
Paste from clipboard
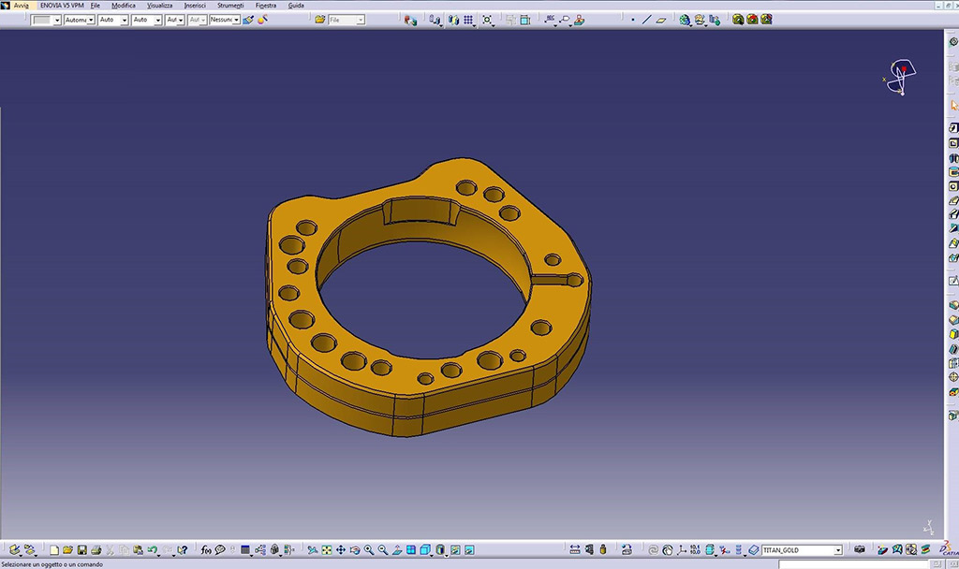139,550
